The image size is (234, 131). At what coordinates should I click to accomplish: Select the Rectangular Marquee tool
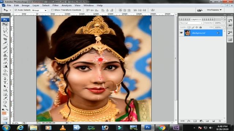pos(5,28)
